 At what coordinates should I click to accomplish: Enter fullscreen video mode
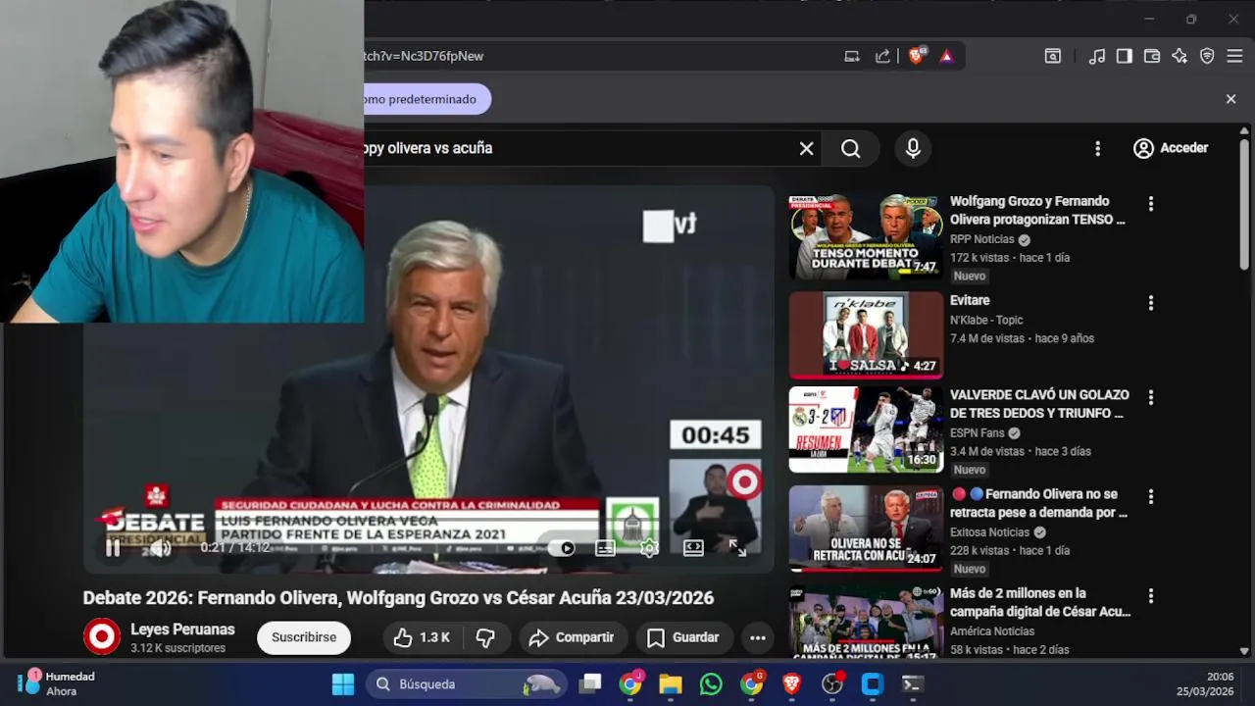(x=737, y=548)
